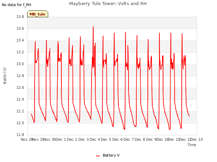Viewport: 217px width, 162px height.
Task: Click the 'Dec 5' x-axis date label
Action: click(x=106, y=139)
